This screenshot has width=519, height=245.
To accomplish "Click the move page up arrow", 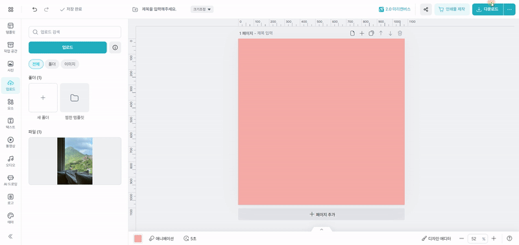I will point(381,33).
